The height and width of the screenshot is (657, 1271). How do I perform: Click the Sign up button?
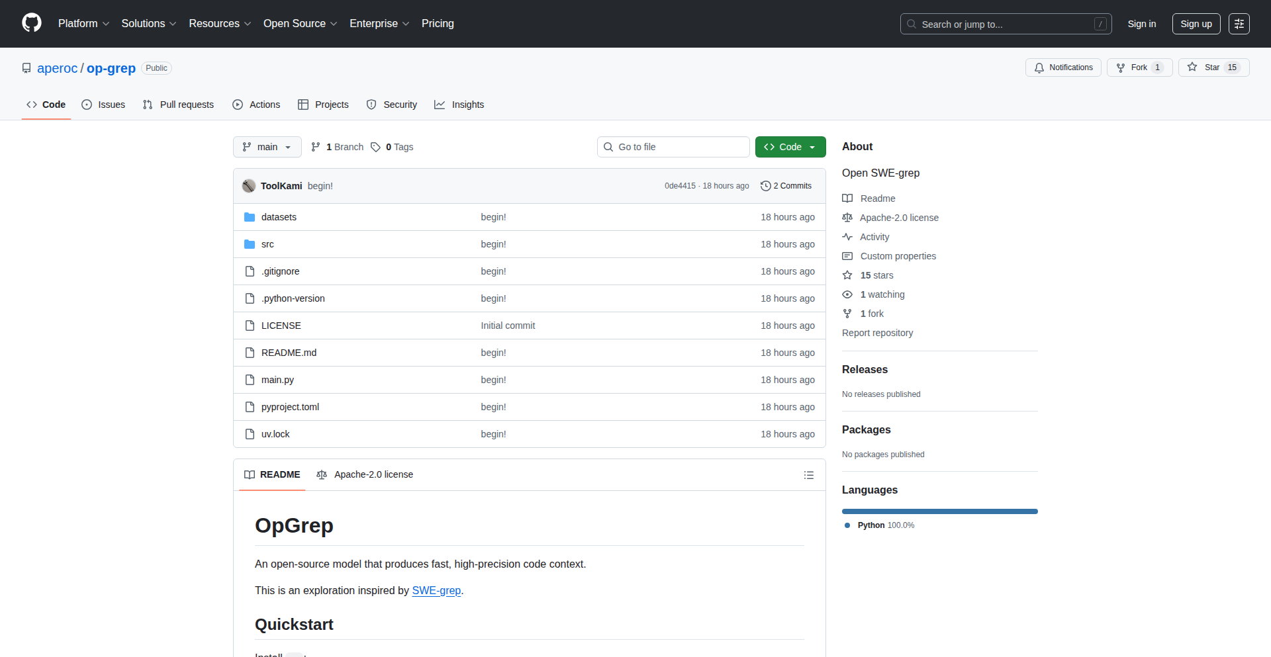[x=1196, y=24]
